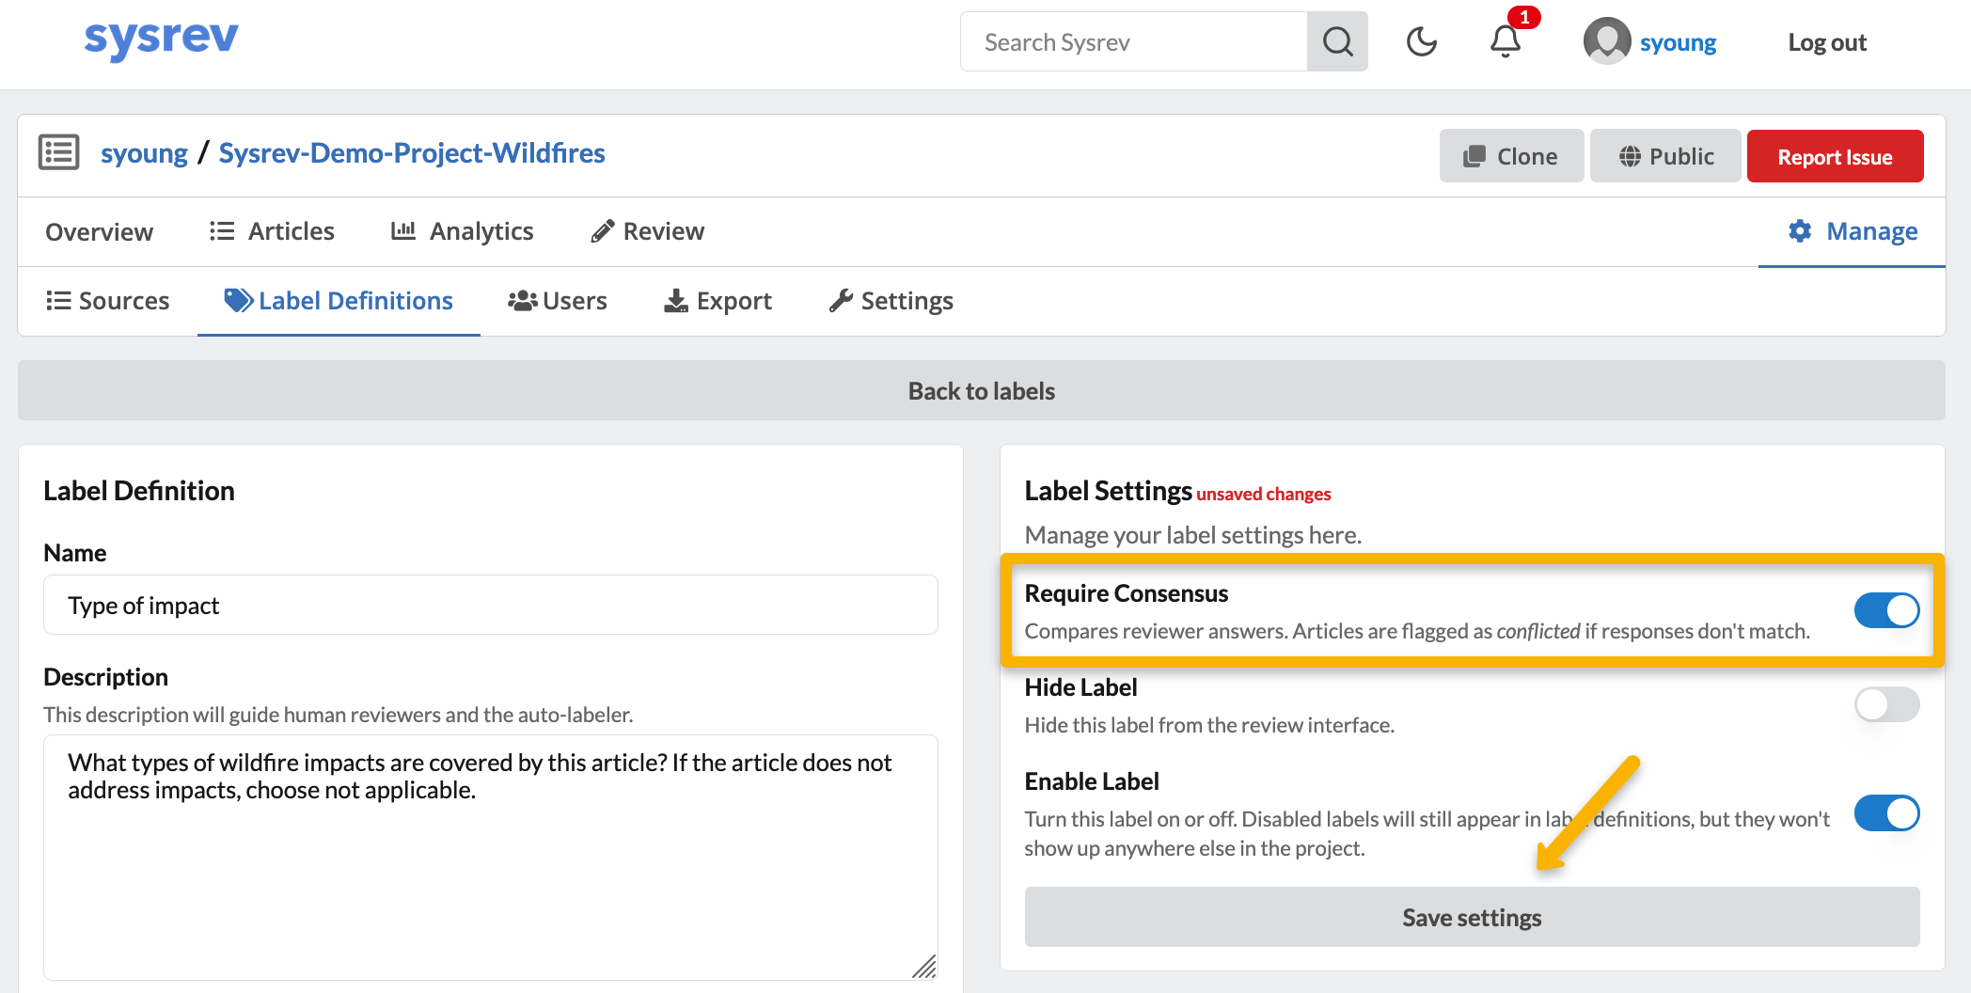Click the syoung user avatar
Viewport: 1971px width, 993px height.
pos(1607,42)
